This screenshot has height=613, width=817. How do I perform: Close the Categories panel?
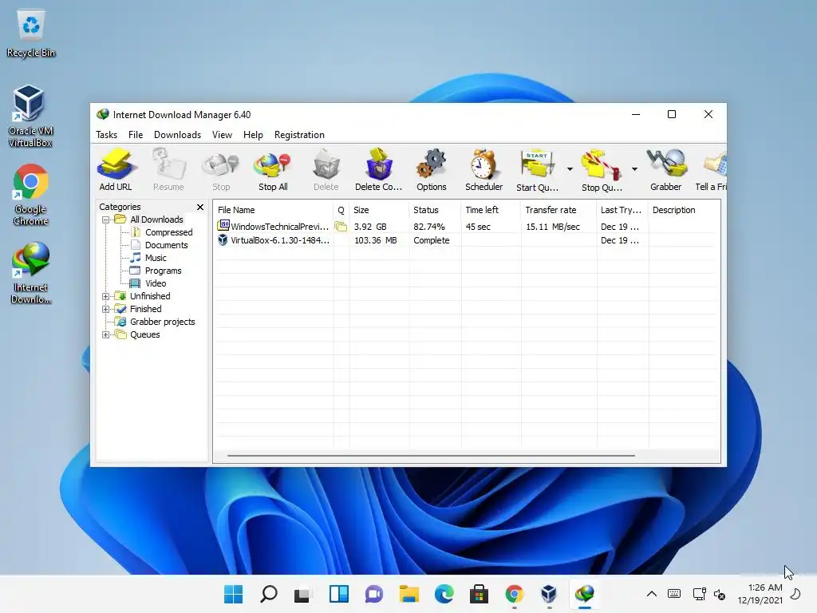pos(200,207)
